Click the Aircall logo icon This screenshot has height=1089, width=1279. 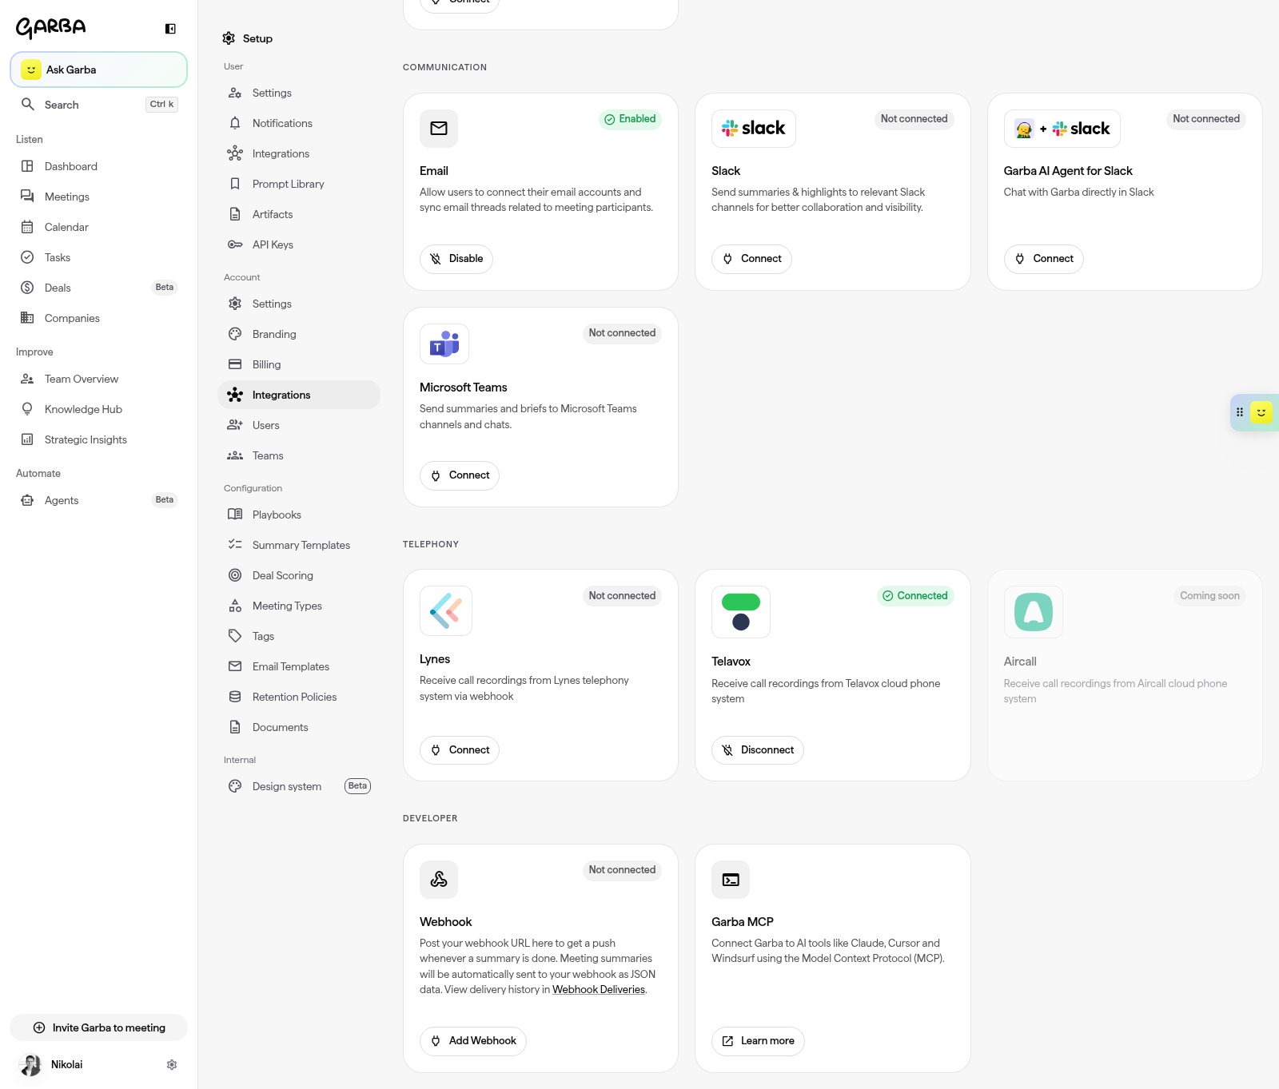[1034, 612]
